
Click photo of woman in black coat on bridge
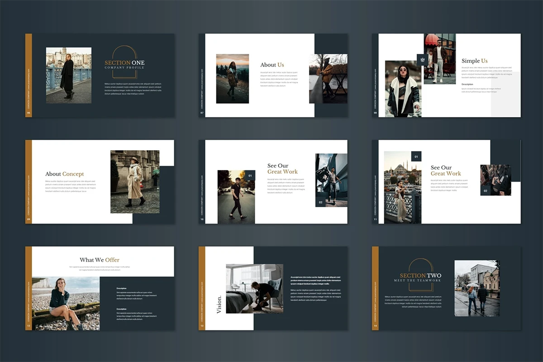69,75
